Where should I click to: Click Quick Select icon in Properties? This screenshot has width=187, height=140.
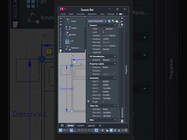click(117, 21)
